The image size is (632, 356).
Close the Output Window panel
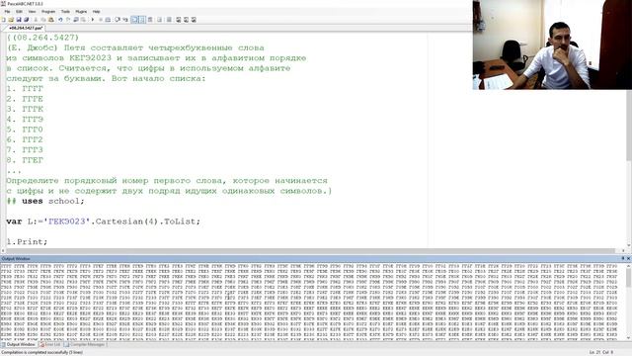[628, 258]
